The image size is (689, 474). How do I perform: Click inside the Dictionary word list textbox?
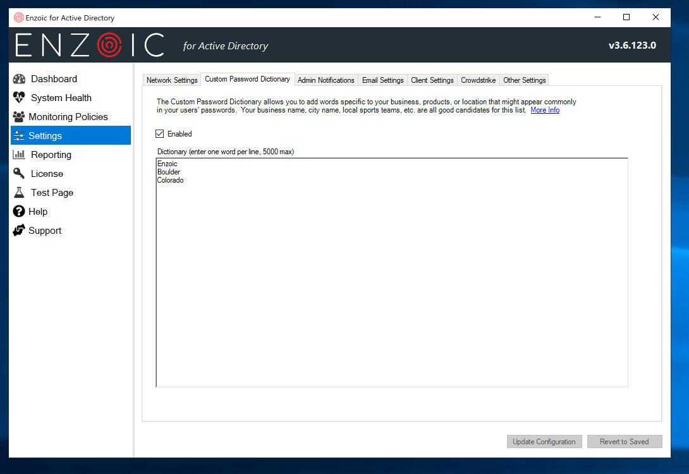coord(391,284)
